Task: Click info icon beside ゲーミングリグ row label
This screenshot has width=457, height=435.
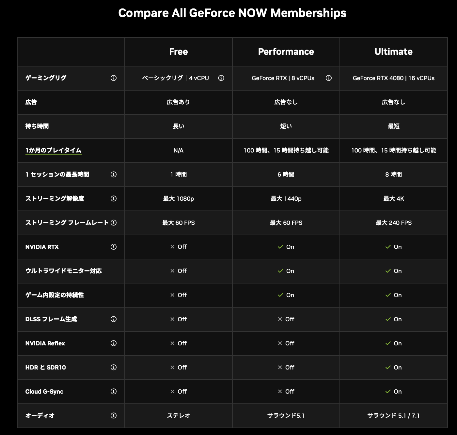Action: tap(114, 78)
